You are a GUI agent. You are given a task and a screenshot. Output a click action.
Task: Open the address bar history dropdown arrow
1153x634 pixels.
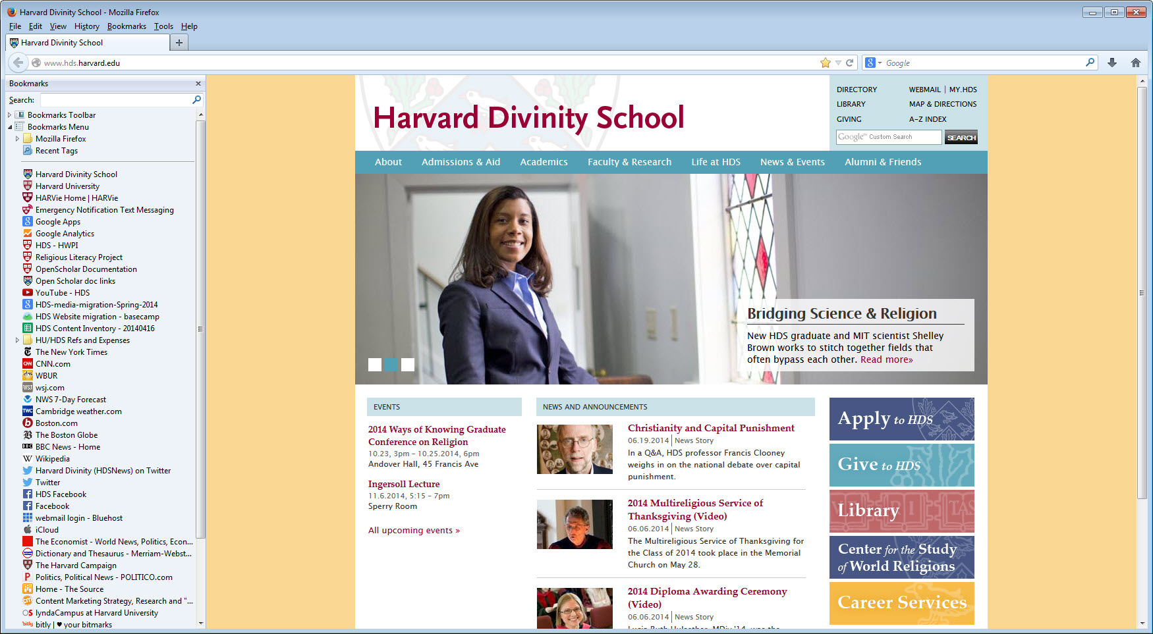tap(838, 63)
